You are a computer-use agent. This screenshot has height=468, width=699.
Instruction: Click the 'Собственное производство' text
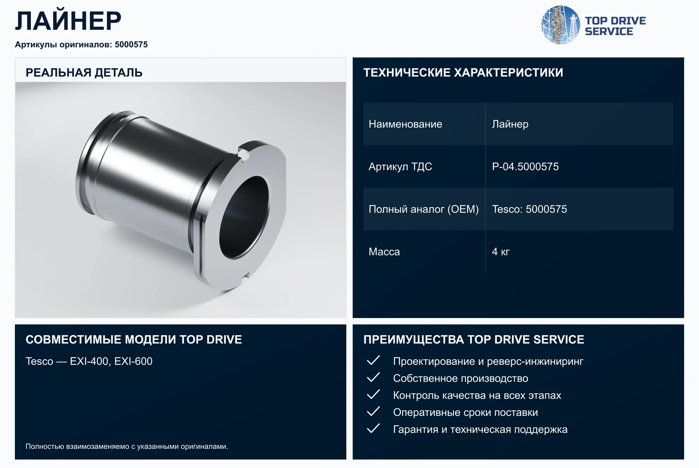[x=461, y=378]
